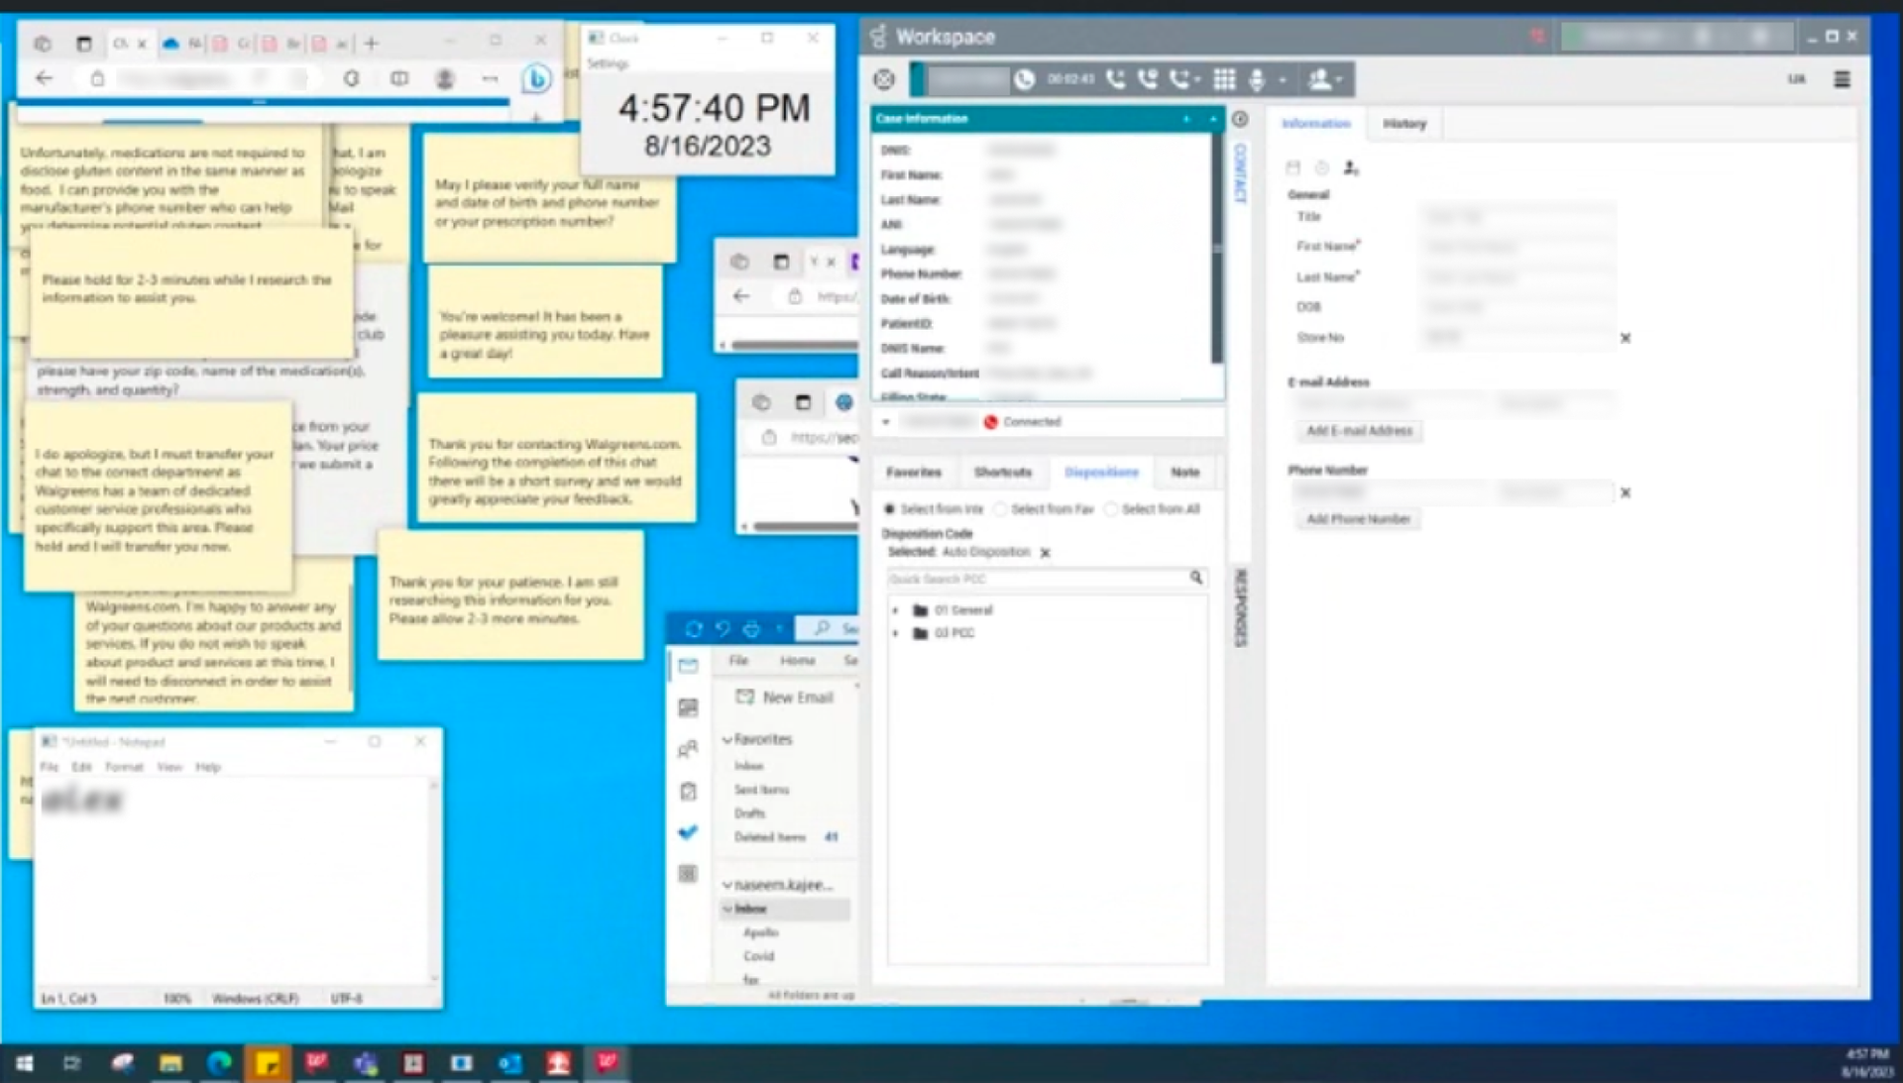This screenshot has width=1903, height=1083.
Task: Open the keypad grid icon in Workspace
Action: tap(1225, 79)
